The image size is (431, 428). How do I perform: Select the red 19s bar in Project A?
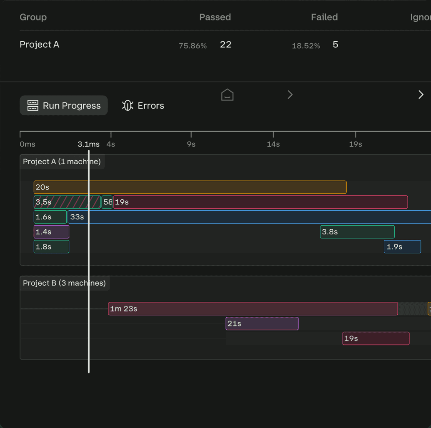(260, 202)
